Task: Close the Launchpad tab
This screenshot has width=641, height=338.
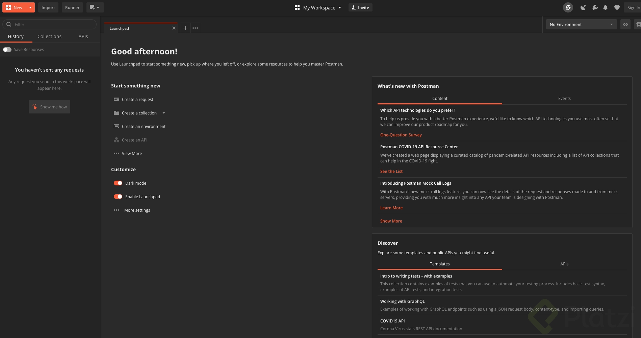Action: tap(174, 28)
